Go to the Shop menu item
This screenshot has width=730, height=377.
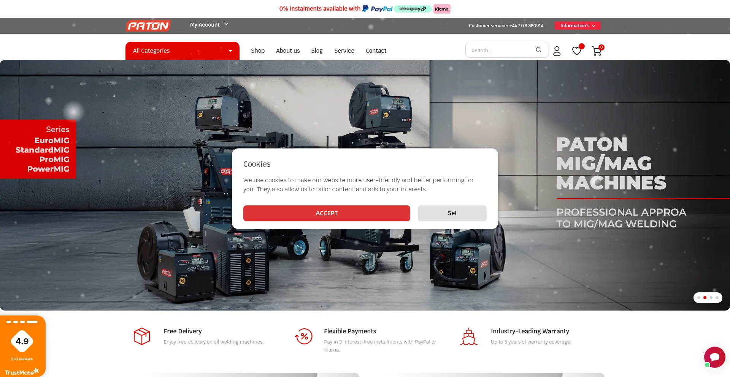click(x=258, y=51)
